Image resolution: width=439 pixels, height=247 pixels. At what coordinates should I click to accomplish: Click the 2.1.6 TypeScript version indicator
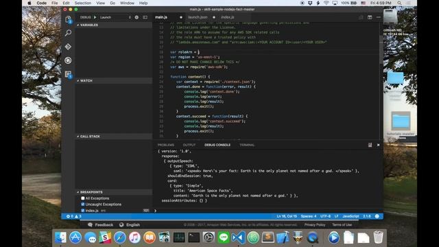coord(367,216)
